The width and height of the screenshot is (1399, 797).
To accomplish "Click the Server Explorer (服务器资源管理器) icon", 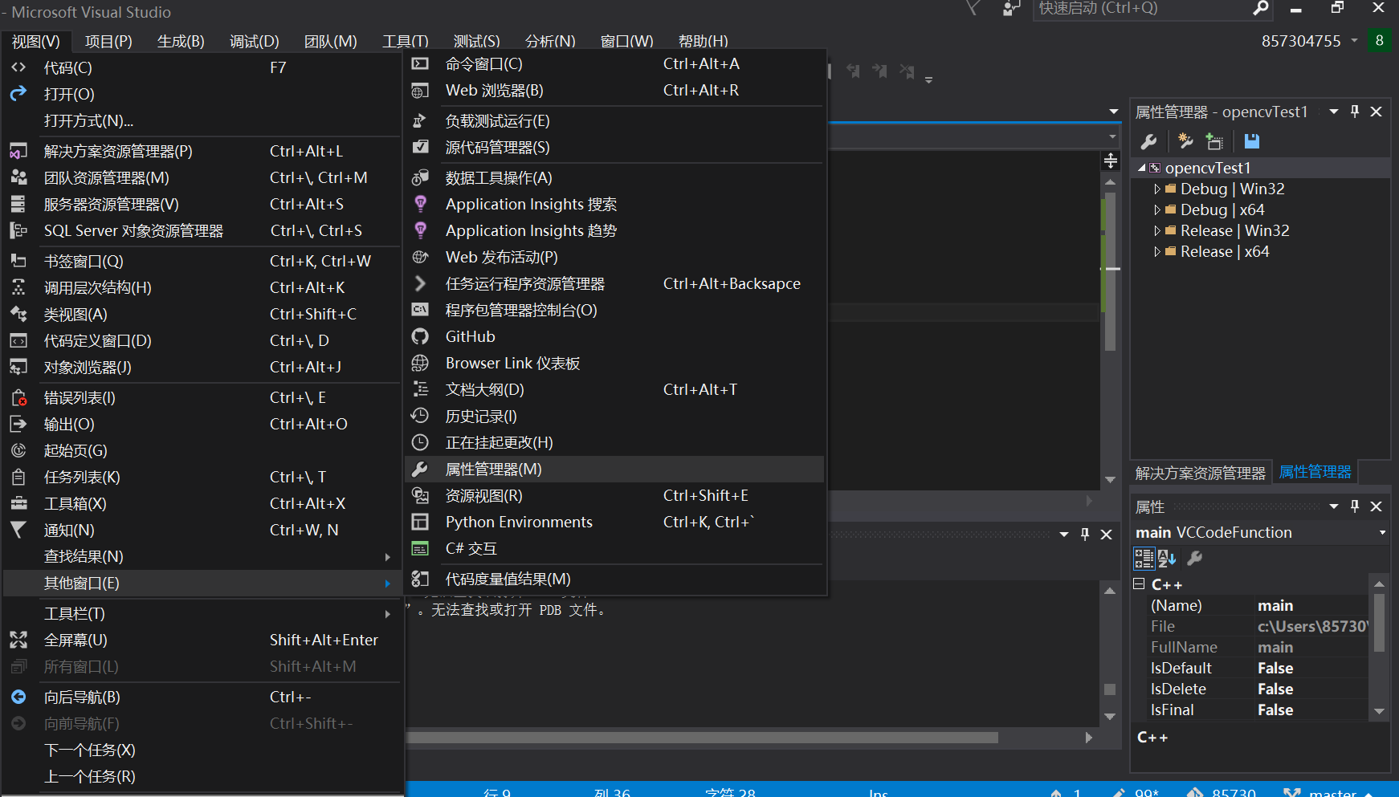I will click(x=18, y=204).
